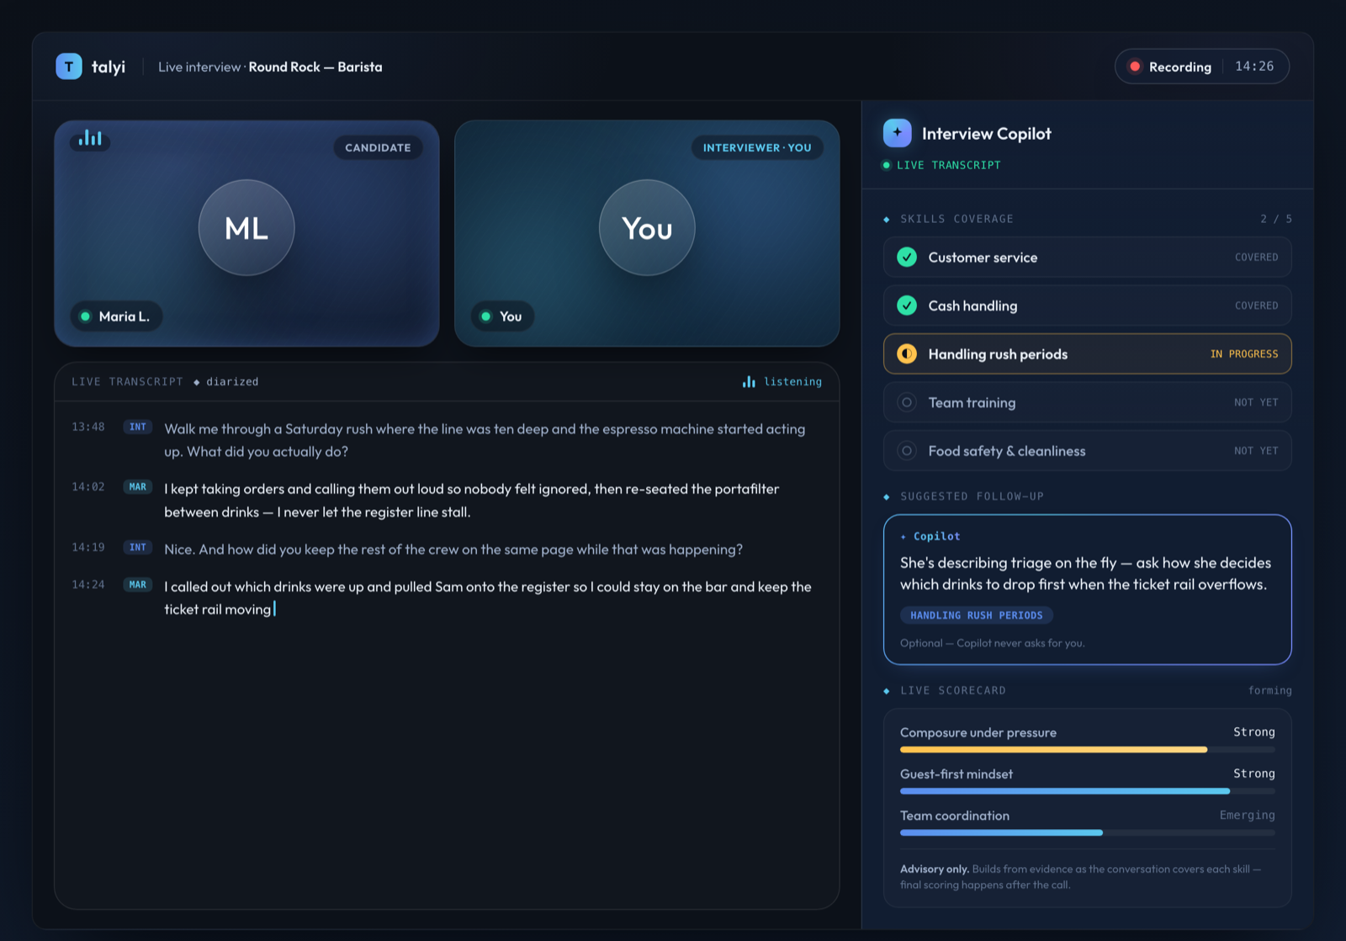Click the Emerging rating for Team coordination

[1248, 815]
